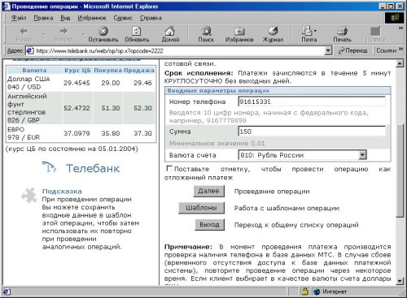Click the Телебанк brand text
The image size is (407, 298).
(x=93, y=168)
